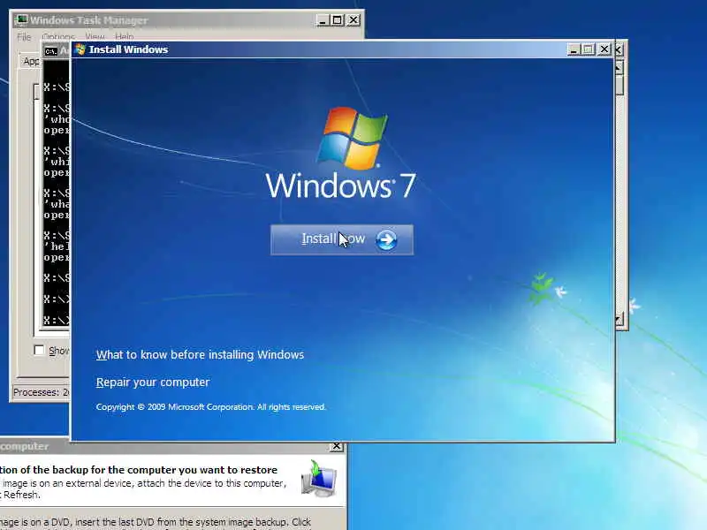The image size is (707, 530).
Task: Click command prompt scrollbar down arrow
Action: (x=619, y=321)
